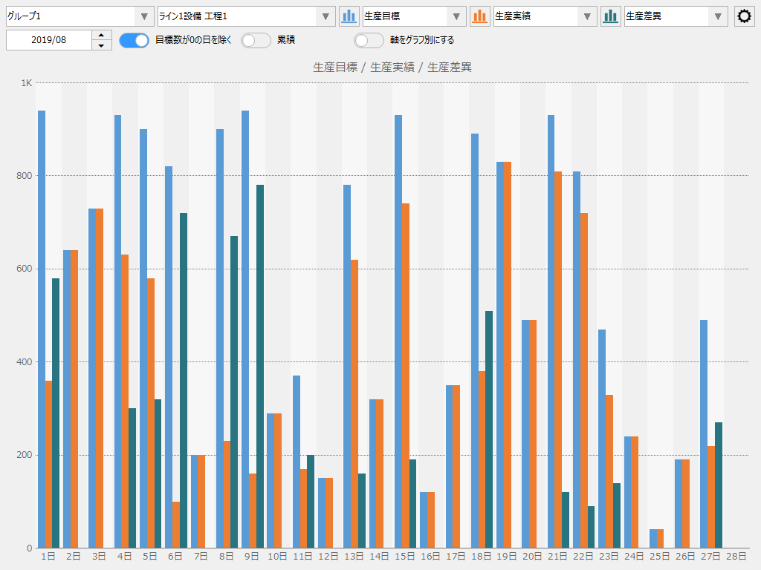Click the down arrow to go to previous month
Screen dimensions: 761x570
tap(101, 45)
